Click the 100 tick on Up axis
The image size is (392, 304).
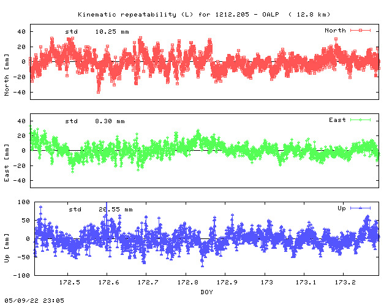pyautogui.click(x=24, y=202)
